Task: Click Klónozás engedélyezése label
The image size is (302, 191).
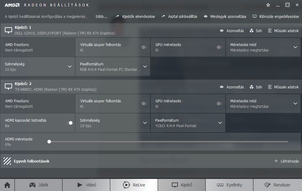Action: point(279,17)
